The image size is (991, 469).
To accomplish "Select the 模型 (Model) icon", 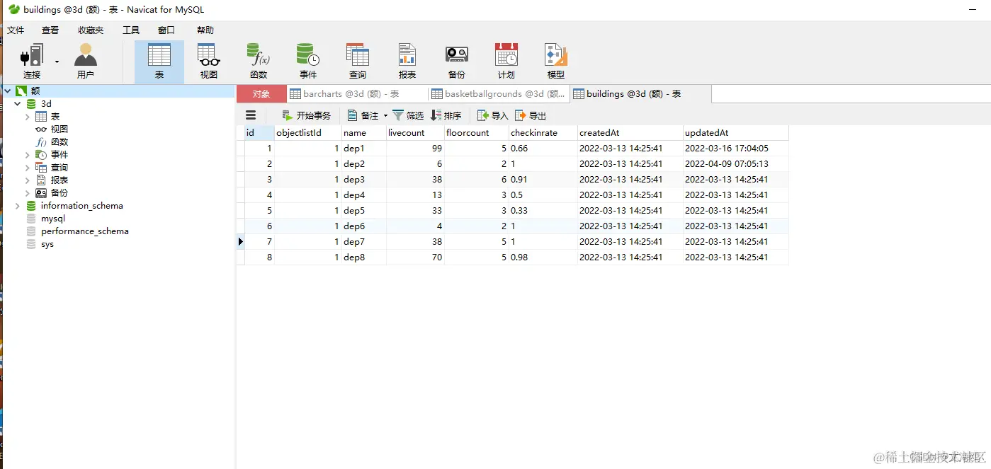I will (x=555, y=61).
